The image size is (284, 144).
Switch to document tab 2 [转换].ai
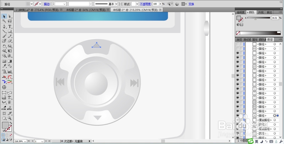[x=37, y=10]
